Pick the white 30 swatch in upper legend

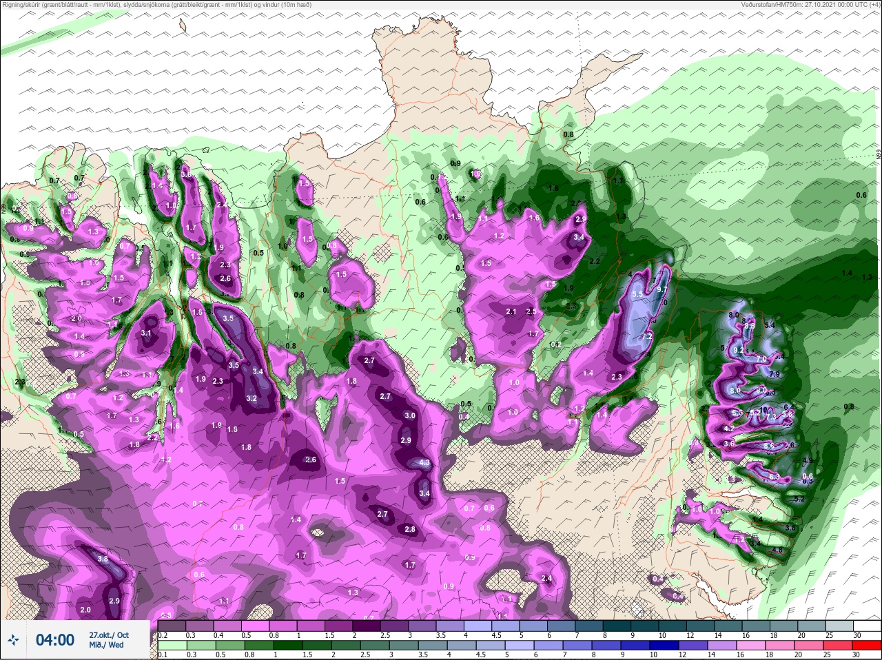click(868, 626)
